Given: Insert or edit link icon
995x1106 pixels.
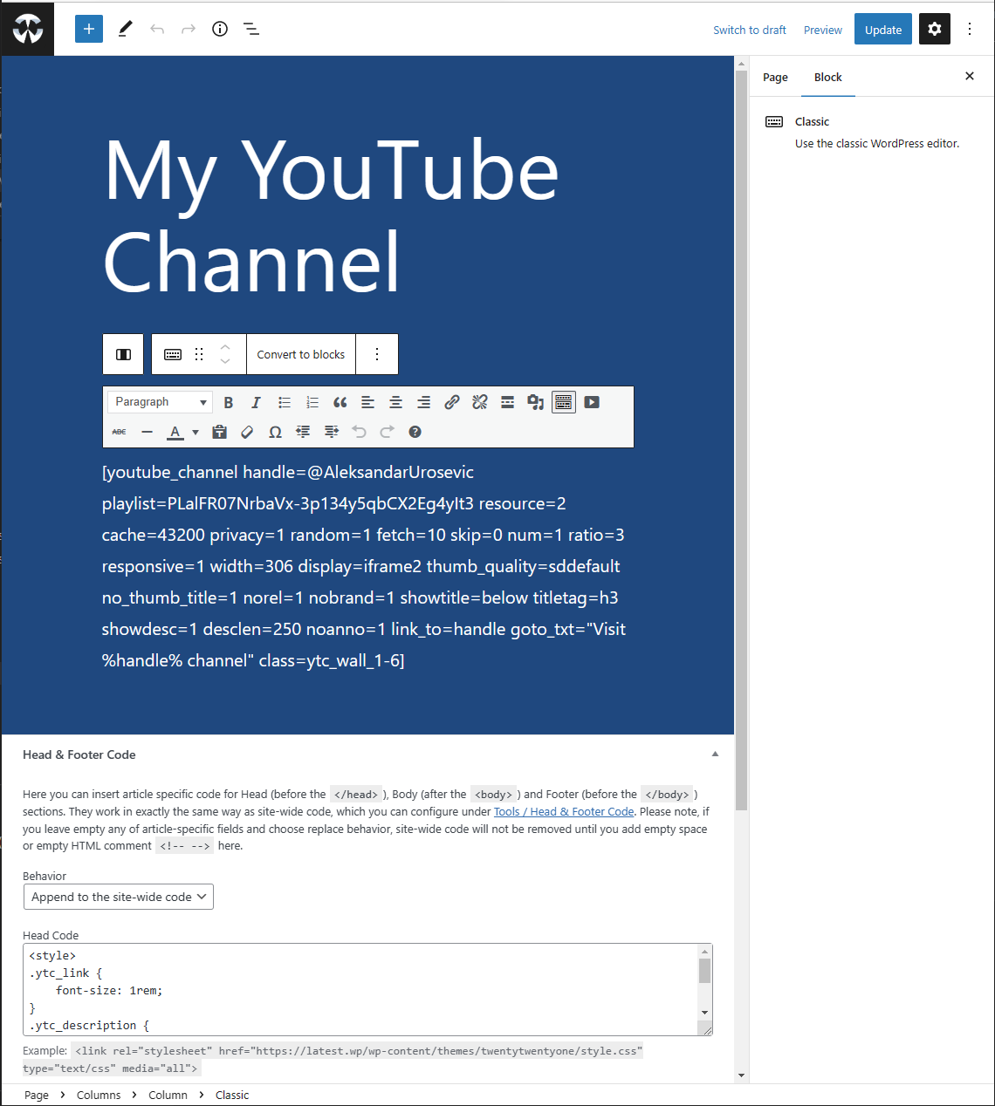Looking at the screenshot, I should [x=452, y=402].
